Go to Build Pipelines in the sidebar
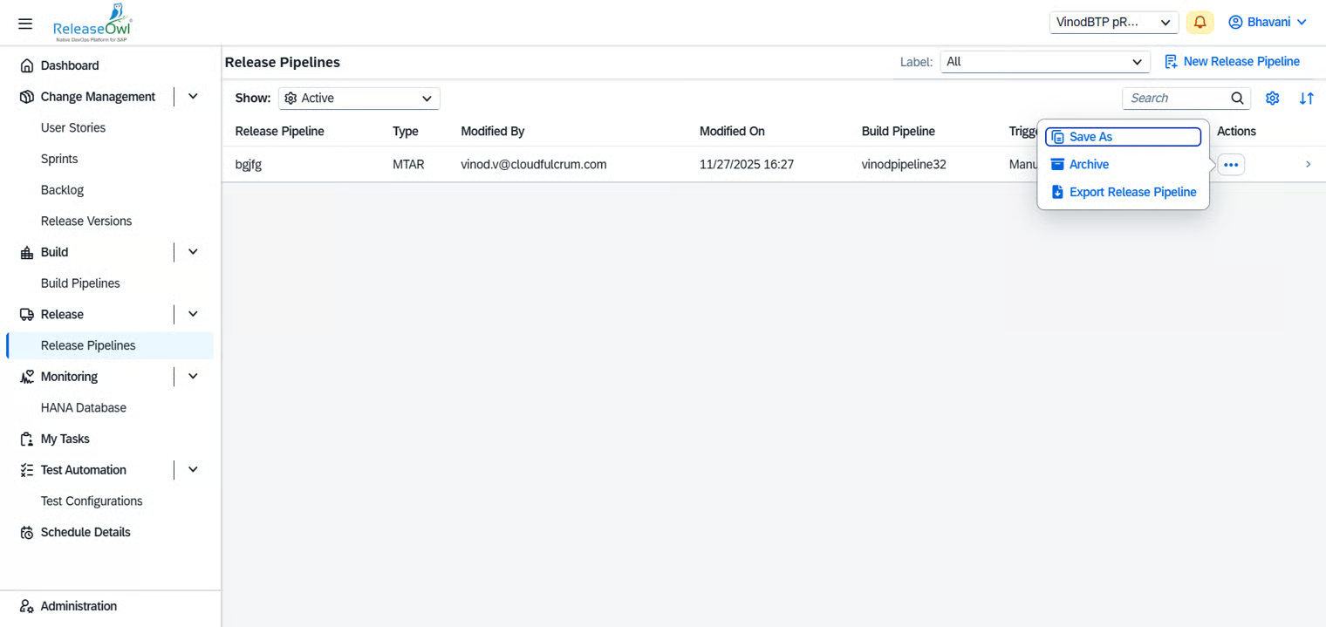The image size is (1326, 627). (x=80, y=283)
